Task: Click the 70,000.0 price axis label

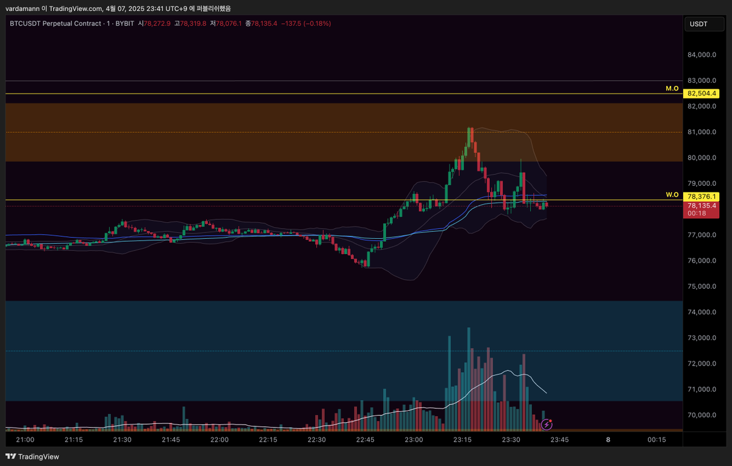Action: point(701,415)
